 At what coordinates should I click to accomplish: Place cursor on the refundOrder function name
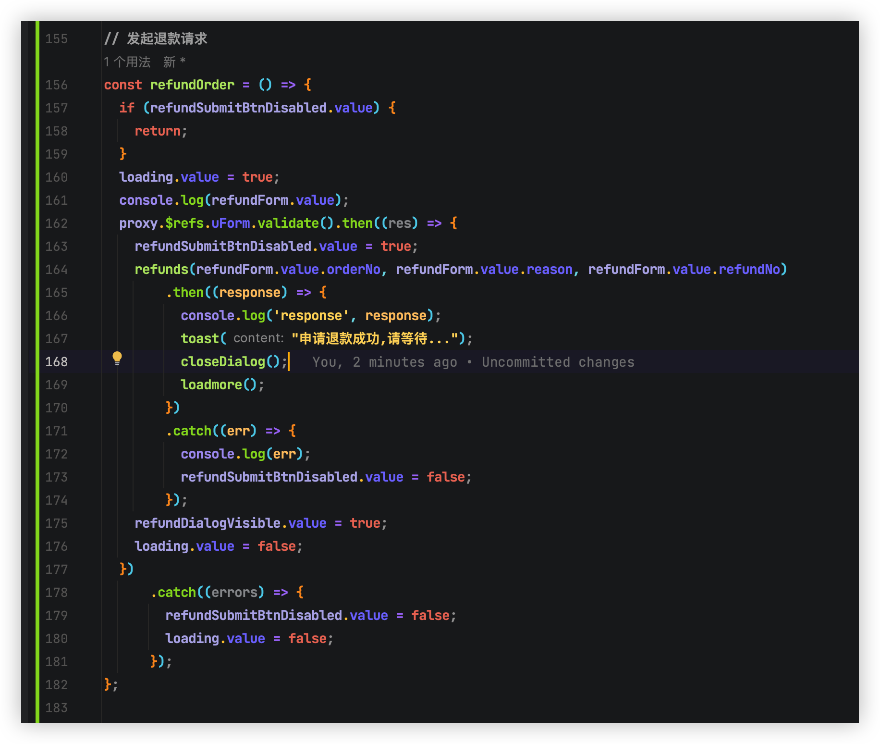[192, 85]
